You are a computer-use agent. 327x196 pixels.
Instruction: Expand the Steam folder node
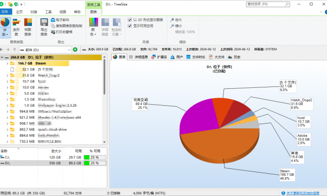pos(7,63)
